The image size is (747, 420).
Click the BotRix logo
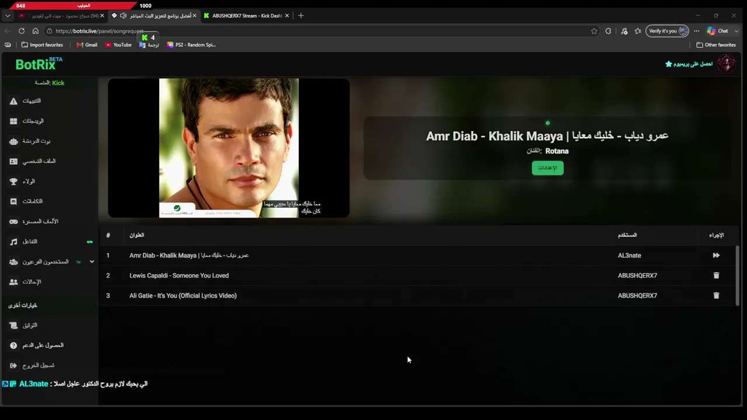click(39, 64)
